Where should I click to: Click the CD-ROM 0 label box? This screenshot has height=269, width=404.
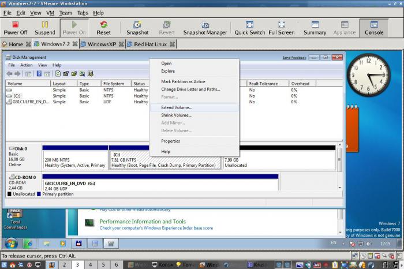[24, 182]
